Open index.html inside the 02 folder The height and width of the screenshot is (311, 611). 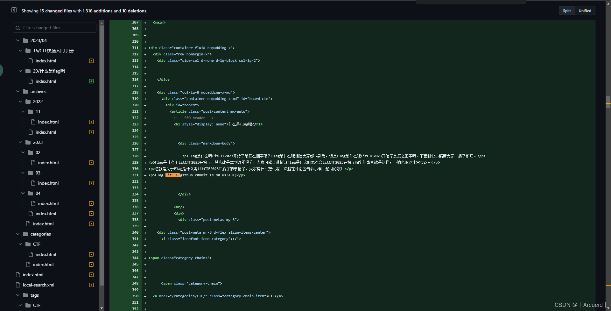point(48,163)
